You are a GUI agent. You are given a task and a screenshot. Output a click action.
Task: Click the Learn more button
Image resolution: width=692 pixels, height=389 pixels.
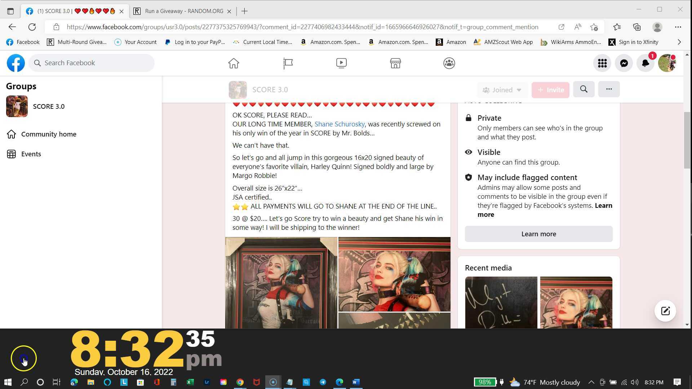click(x=538, y=234)
